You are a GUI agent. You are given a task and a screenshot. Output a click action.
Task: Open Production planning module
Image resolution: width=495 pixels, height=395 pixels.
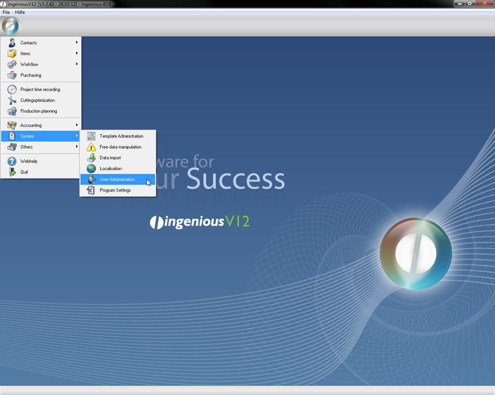39,111
